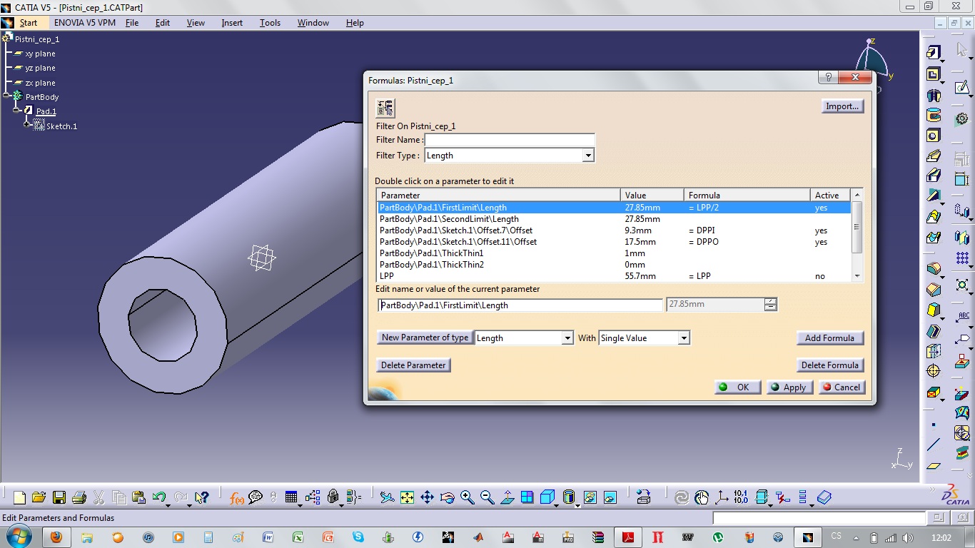Click the Save floppy disk icon

pyautogui.click(x=59, y=497)
